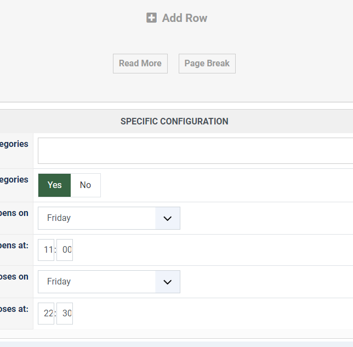Click the chevron arrow of the Closes on selector
Screen dimensions: 353x347
click(168, 282)
